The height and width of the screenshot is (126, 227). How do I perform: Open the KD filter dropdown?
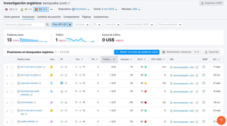click(97, 25)
